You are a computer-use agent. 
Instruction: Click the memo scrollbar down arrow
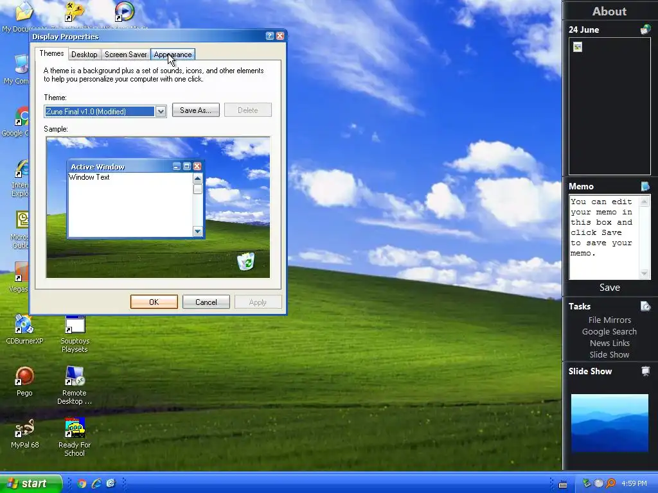tap(644, 273)
